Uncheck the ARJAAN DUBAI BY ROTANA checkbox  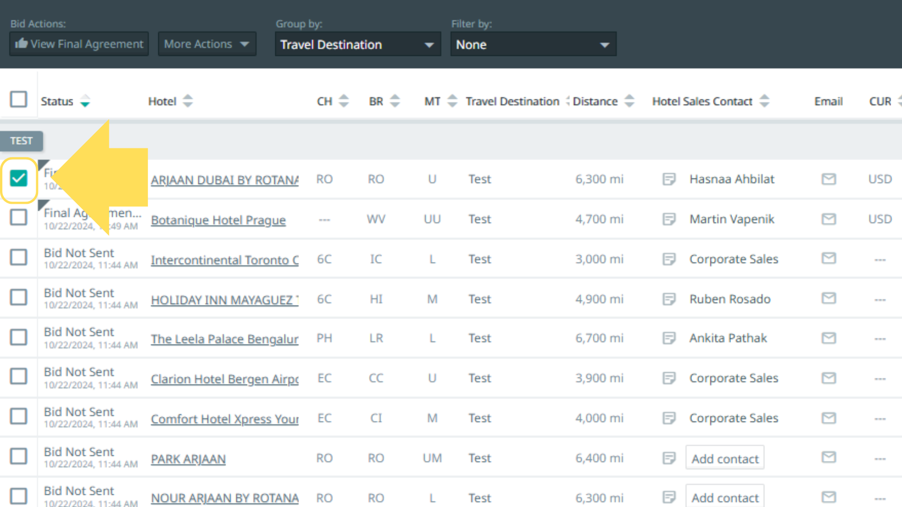click(19, 178)
